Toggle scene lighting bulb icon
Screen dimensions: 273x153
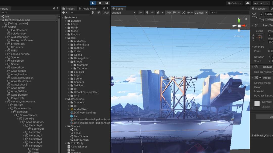[x=147, y=13]
